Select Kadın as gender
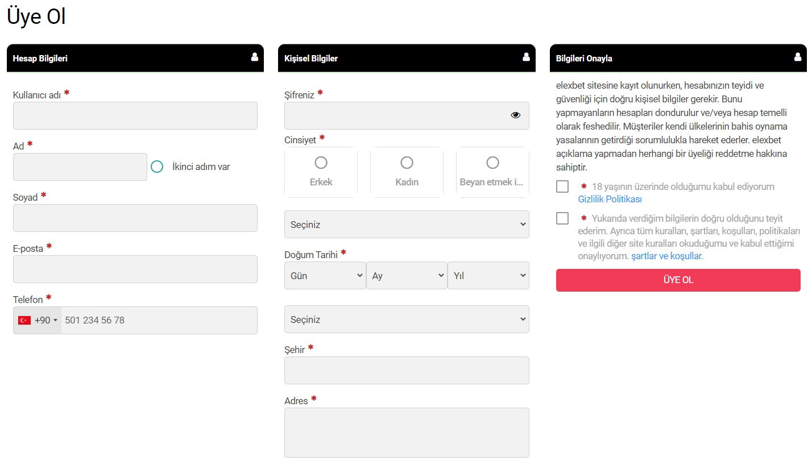 pos(407,163)
